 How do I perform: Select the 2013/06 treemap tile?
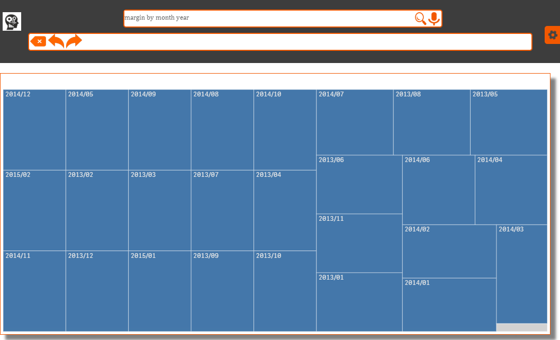[359, 184]
